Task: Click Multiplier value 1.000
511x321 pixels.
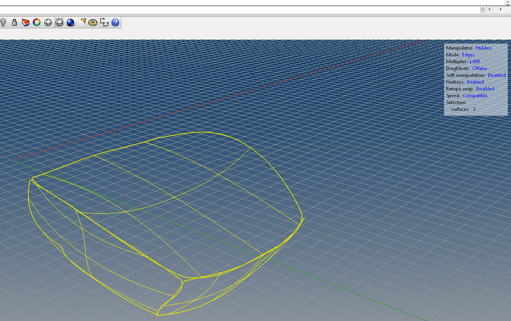Action: click(x=475, y=62)
